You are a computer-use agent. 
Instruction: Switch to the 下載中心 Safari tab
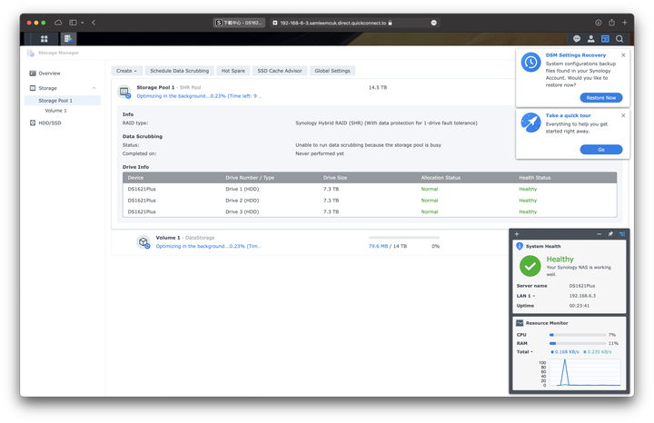pos(239,23)
